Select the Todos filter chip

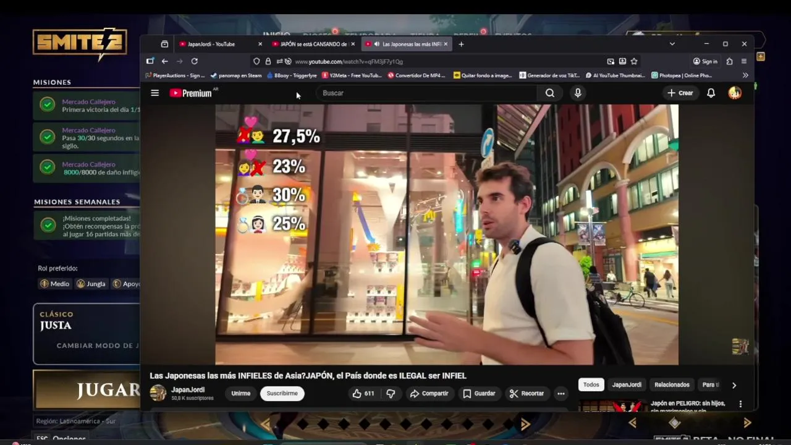point(591,384)
